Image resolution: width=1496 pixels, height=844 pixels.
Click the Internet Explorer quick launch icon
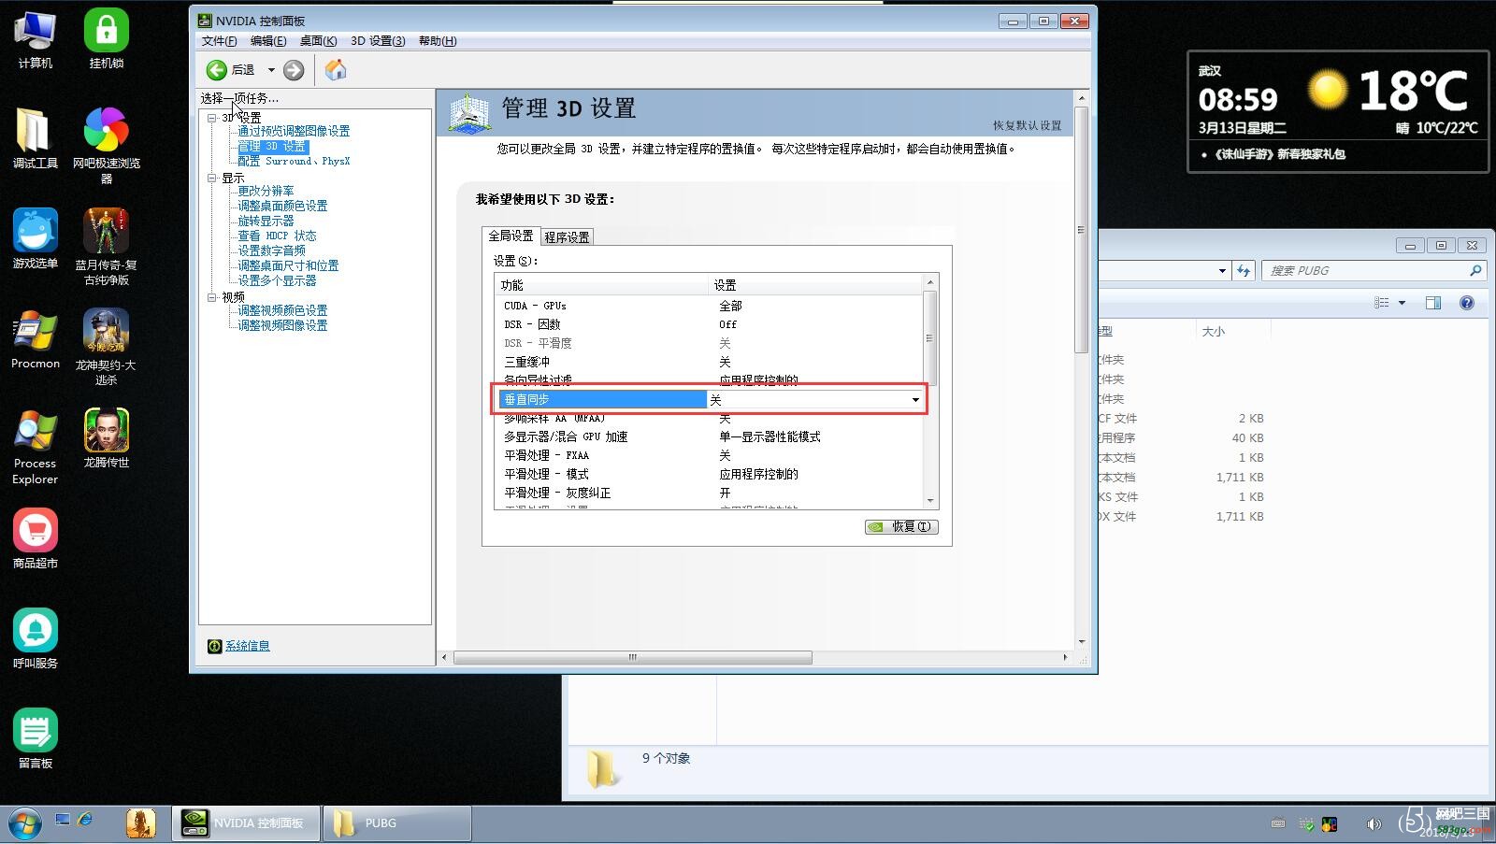click(85, 820)
